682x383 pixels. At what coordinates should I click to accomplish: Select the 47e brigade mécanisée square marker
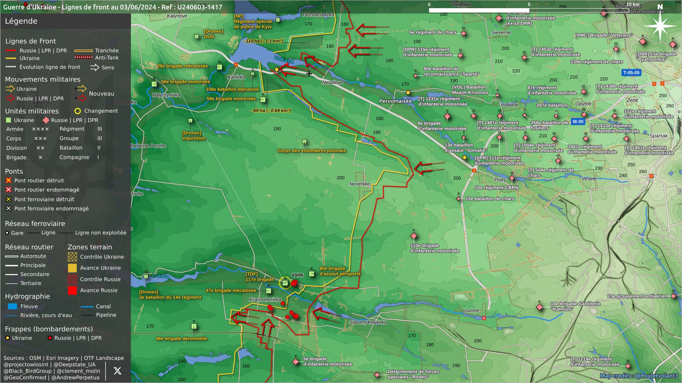269,291
